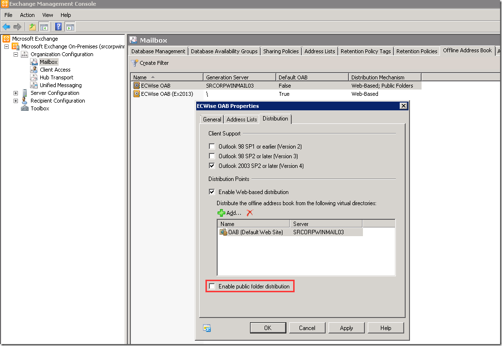502x346 pixels.
Task: Collapse the Organization Configuration node
Action: pyautogui.click(x=16, y=54)
